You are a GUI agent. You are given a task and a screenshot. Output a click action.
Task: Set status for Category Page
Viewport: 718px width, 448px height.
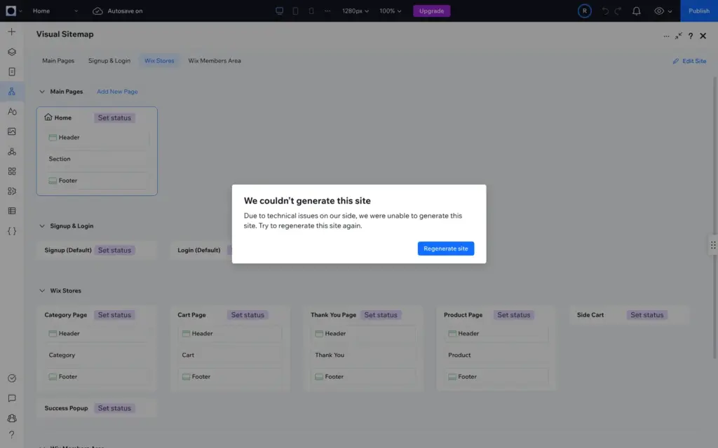click(x=114, y=315)
